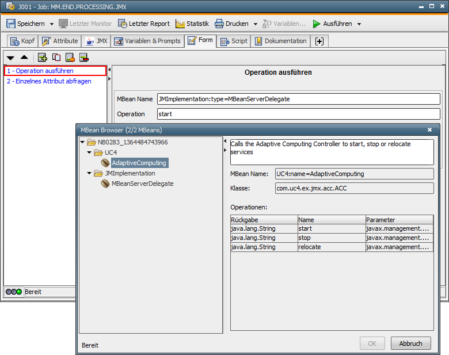Move the selected step down with black arrow
Image resolution: width=449 pixels, height=355 pixels.
[x=10, y=58]
